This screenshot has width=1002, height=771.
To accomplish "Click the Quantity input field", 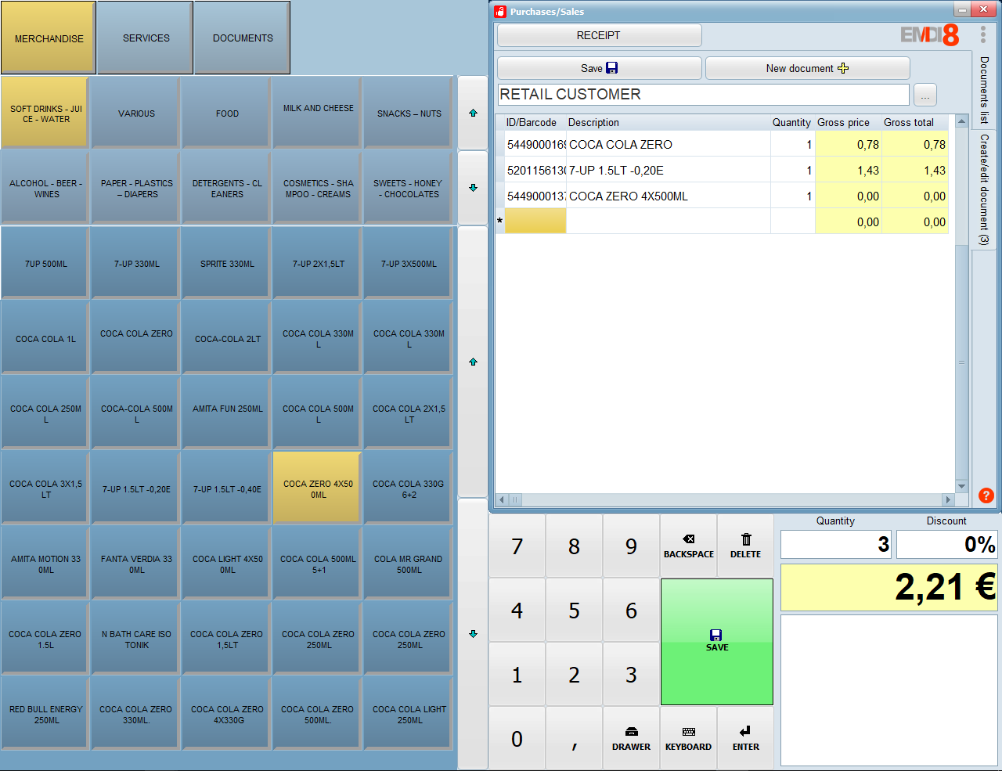I will (835, 545).
